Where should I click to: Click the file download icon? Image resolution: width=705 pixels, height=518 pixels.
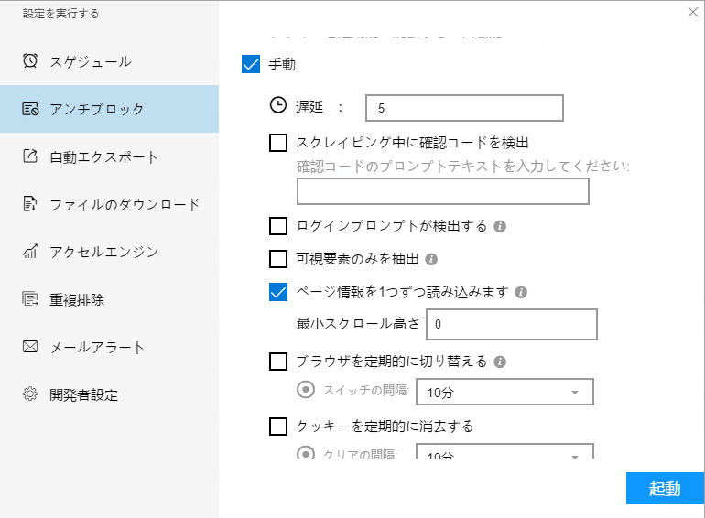[x=30, y=204]
